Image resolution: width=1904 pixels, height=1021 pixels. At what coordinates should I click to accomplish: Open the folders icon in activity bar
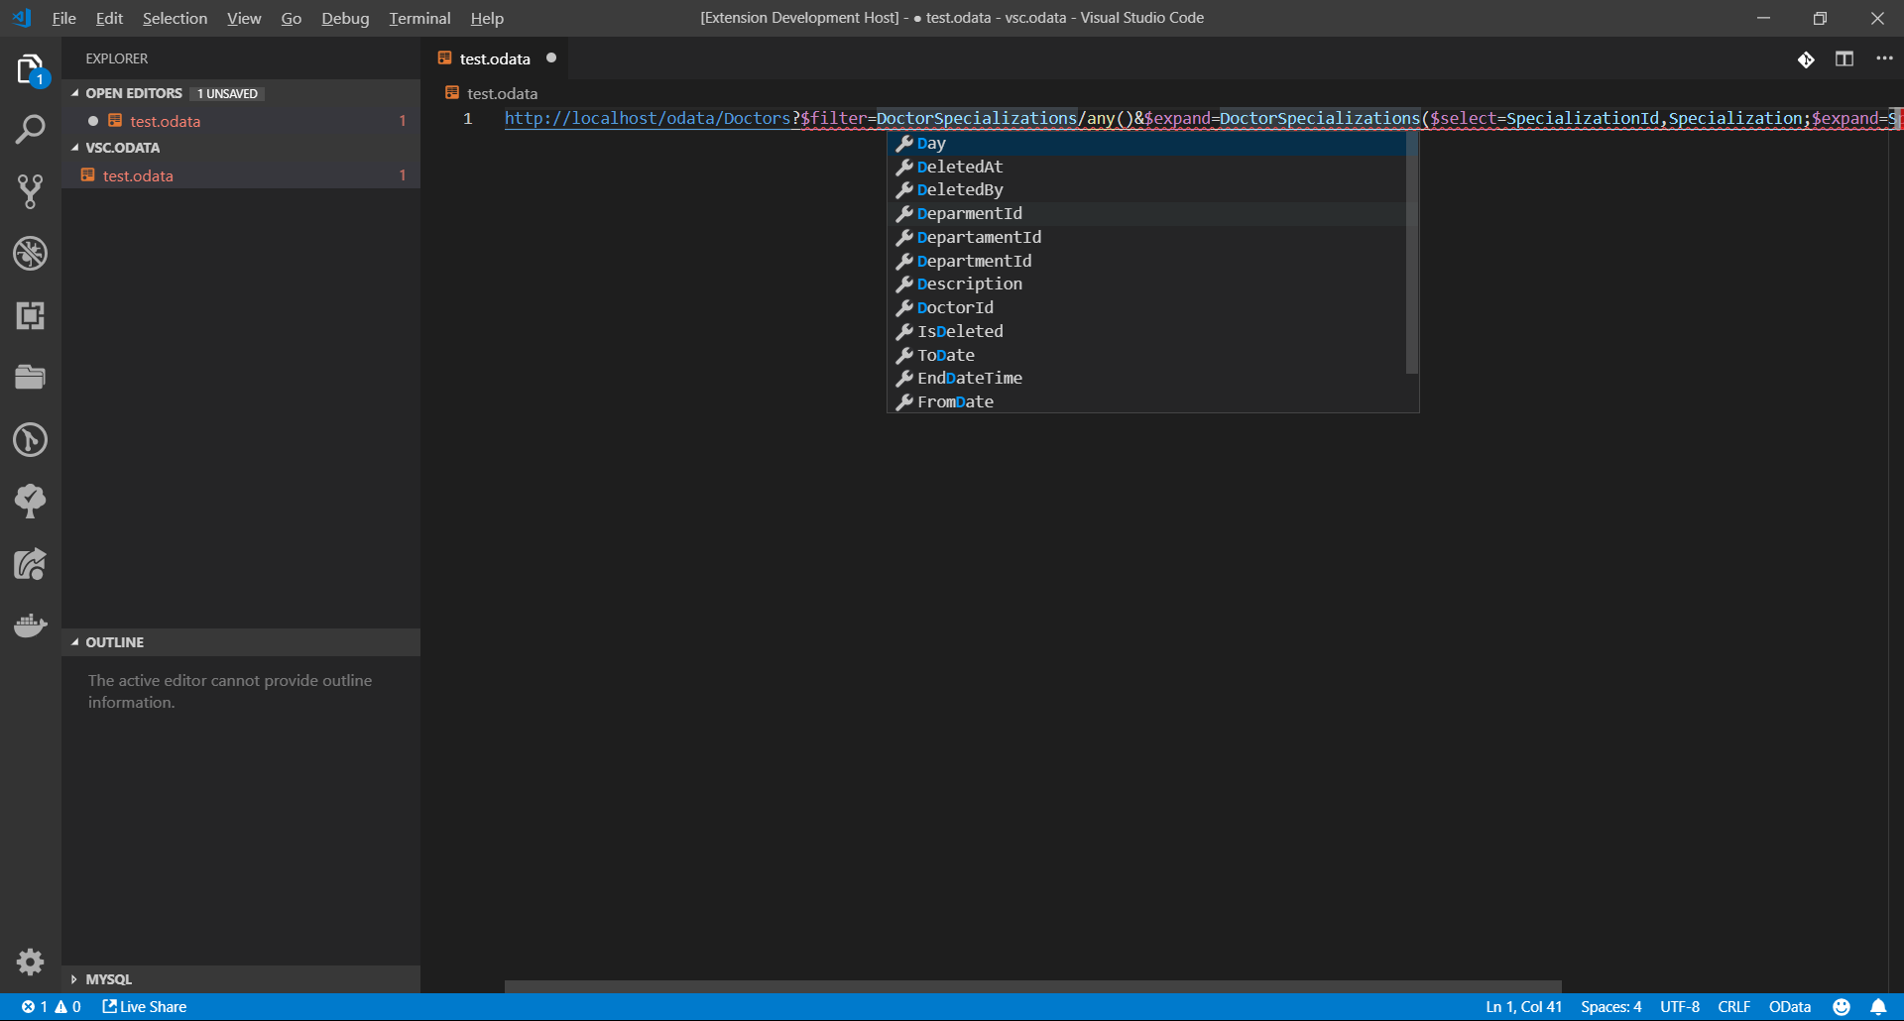pyautogui.click(x=30, y=377)
